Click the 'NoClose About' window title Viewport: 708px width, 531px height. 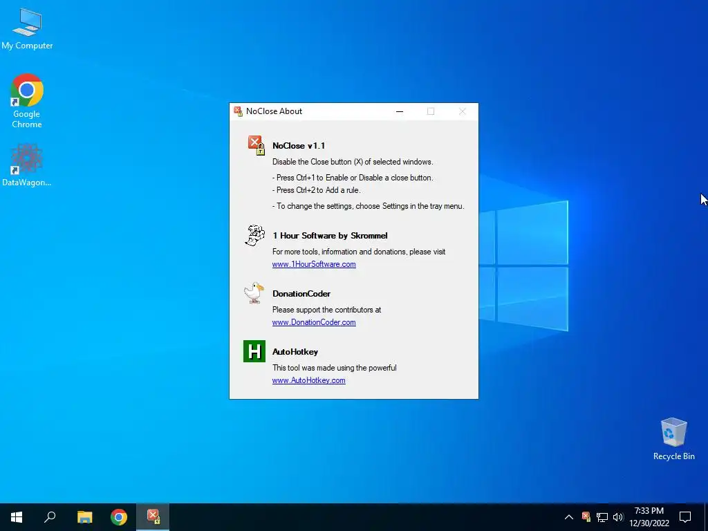pos(274,111)
